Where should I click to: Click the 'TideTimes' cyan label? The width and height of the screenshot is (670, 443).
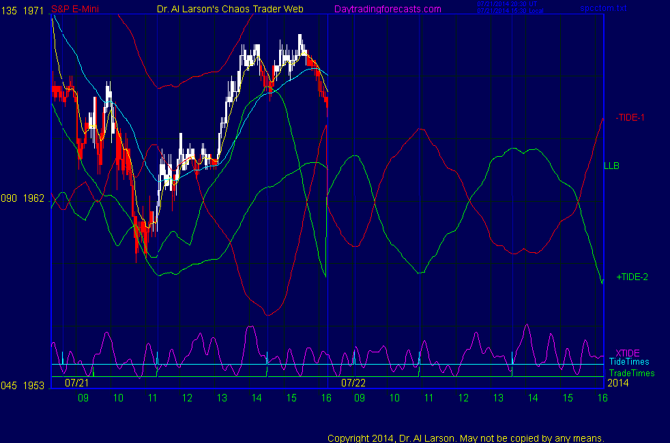pyautogui.click(x=629, y=361)
